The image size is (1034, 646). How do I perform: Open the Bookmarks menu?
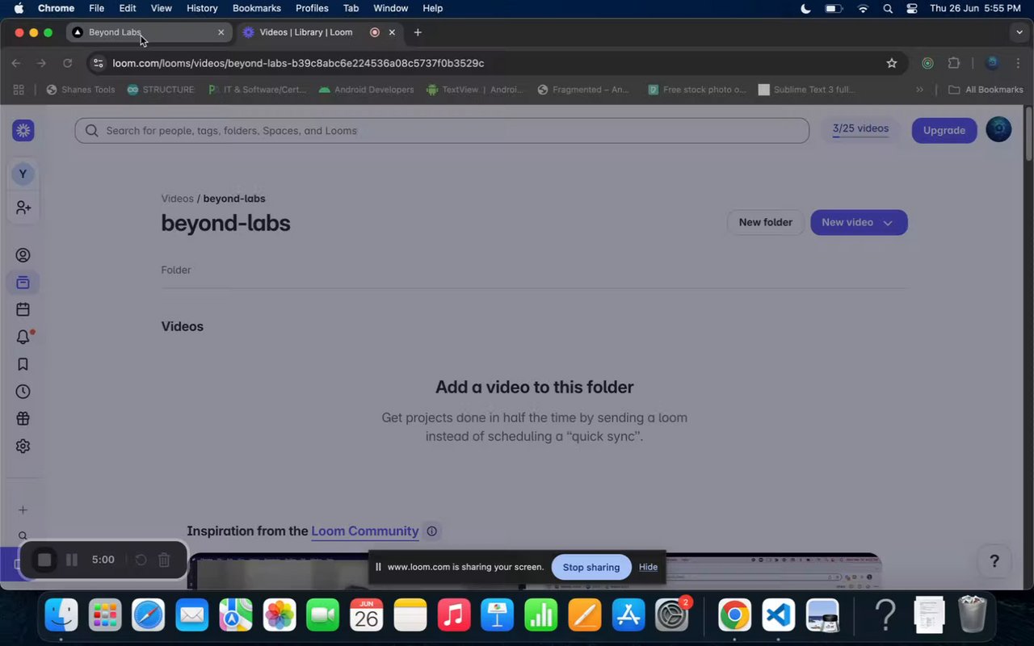click(x=257, y=8)
